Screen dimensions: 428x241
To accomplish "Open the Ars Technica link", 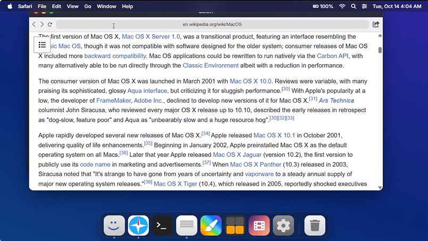I will pos(336,101).
